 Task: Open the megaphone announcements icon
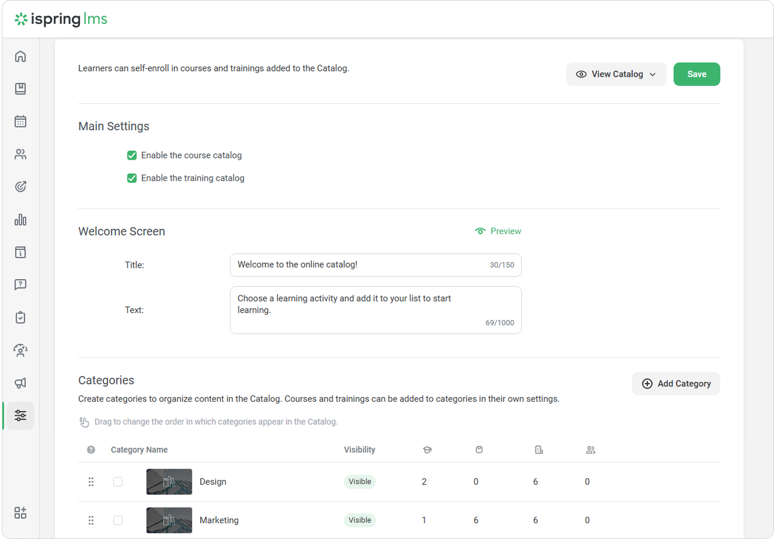(20, 383)
